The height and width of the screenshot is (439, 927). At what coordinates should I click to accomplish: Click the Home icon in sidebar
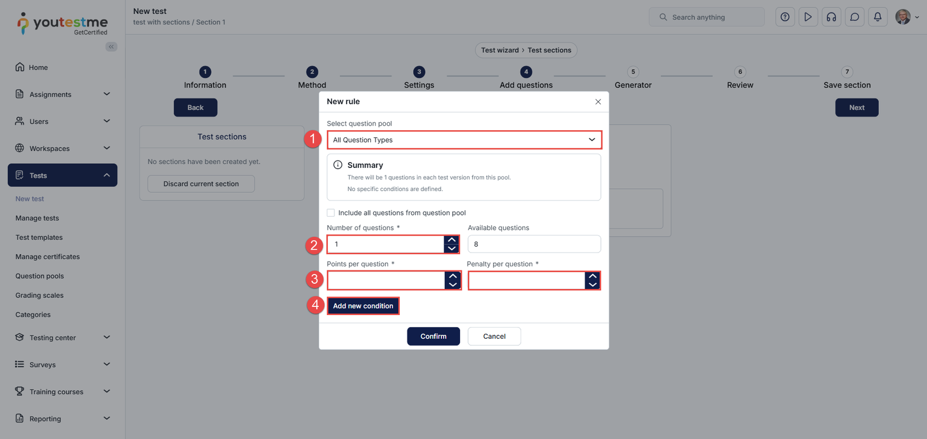(20, 67)
